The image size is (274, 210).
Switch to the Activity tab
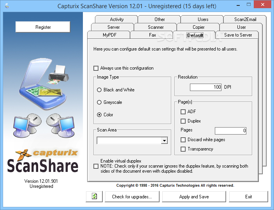click(116, 19)
